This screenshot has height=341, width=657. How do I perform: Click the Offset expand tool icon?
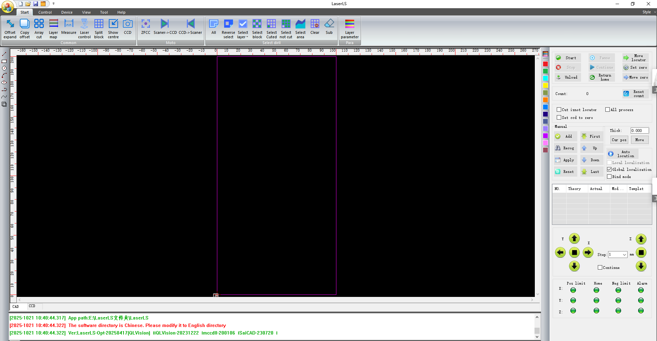point(10,24)
